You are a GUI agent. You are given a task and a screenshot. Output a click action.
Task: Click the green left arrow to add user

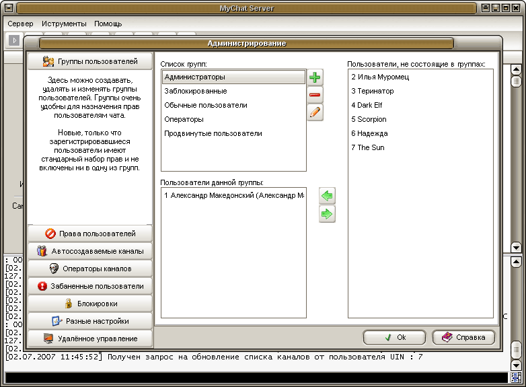coord(327,196)
